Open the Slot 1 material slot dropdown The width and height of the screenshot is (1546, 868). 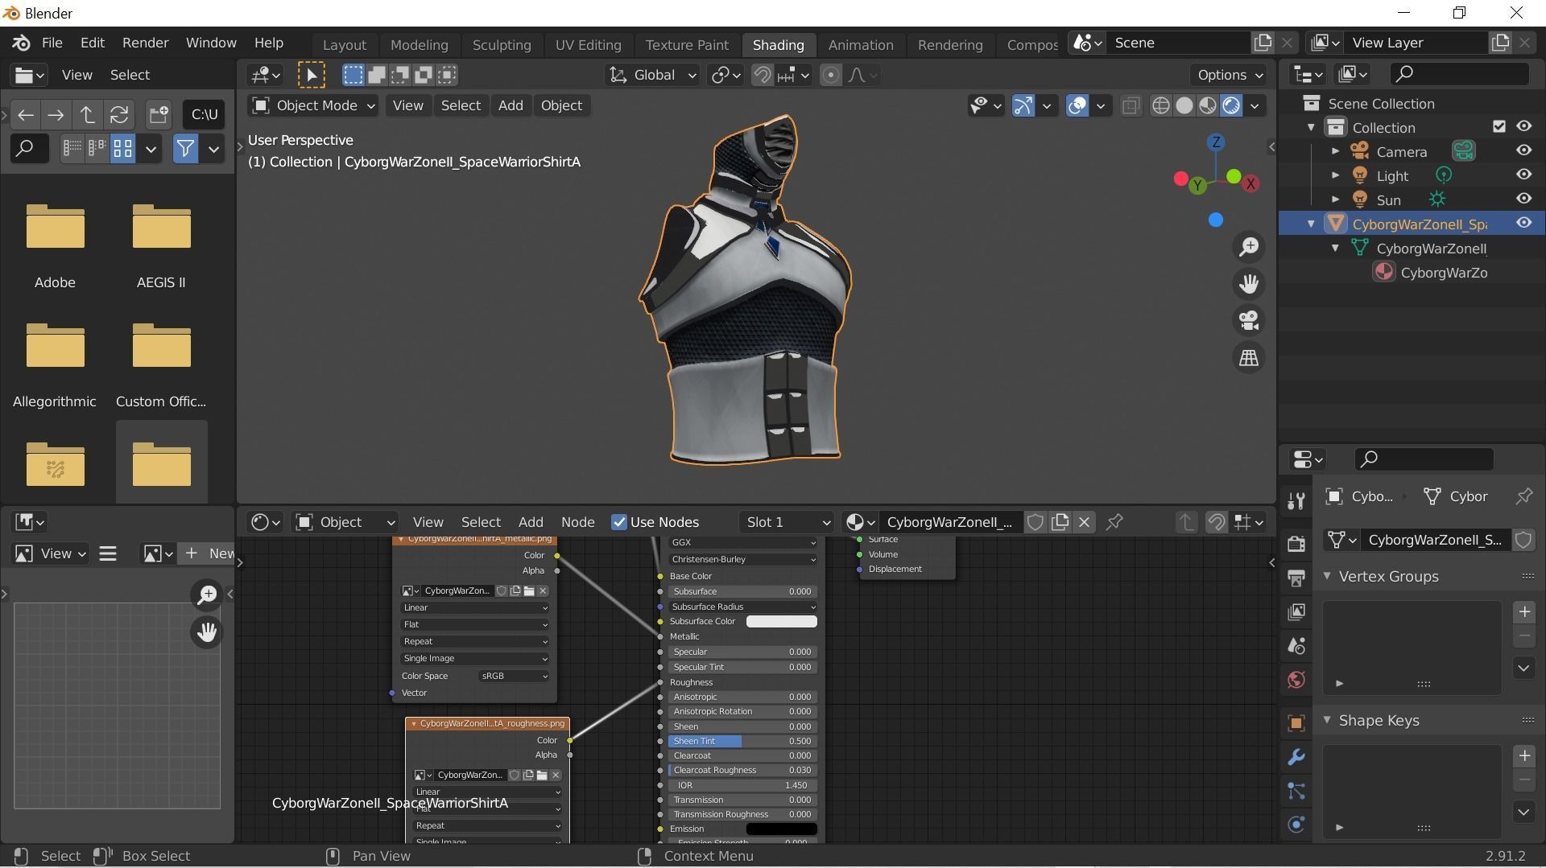click(786, 522)
